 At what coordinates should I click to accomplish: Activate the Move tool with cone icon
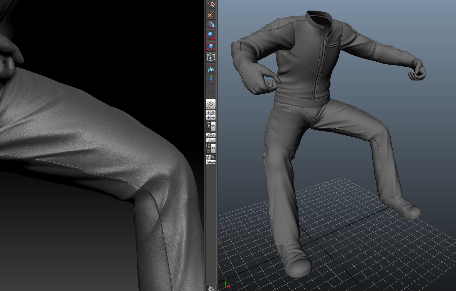pos(211,25)
